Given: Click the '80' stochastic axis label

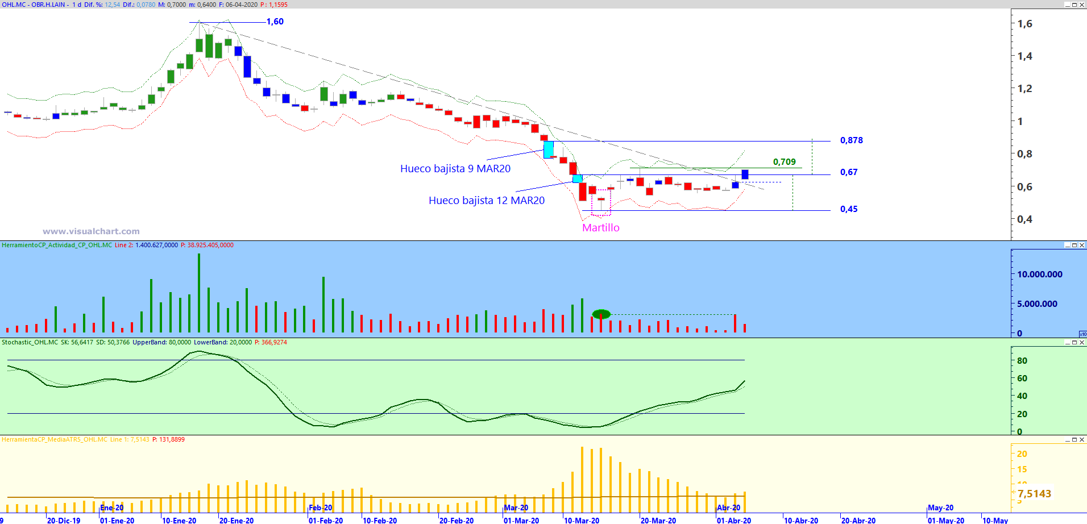Looking at the screenshot, I should pyautogui.click(x=1022, y=361).
